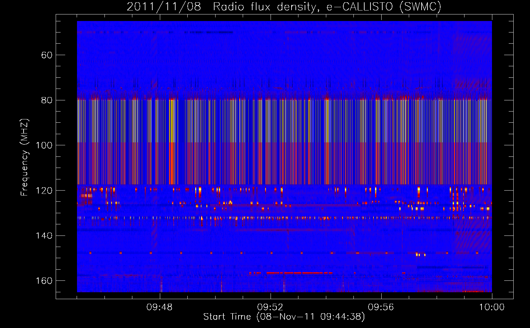The height and width of the screenshot is (328, 530).
Task: Click the 10:00 time tick label
Action: pos(492,307)
